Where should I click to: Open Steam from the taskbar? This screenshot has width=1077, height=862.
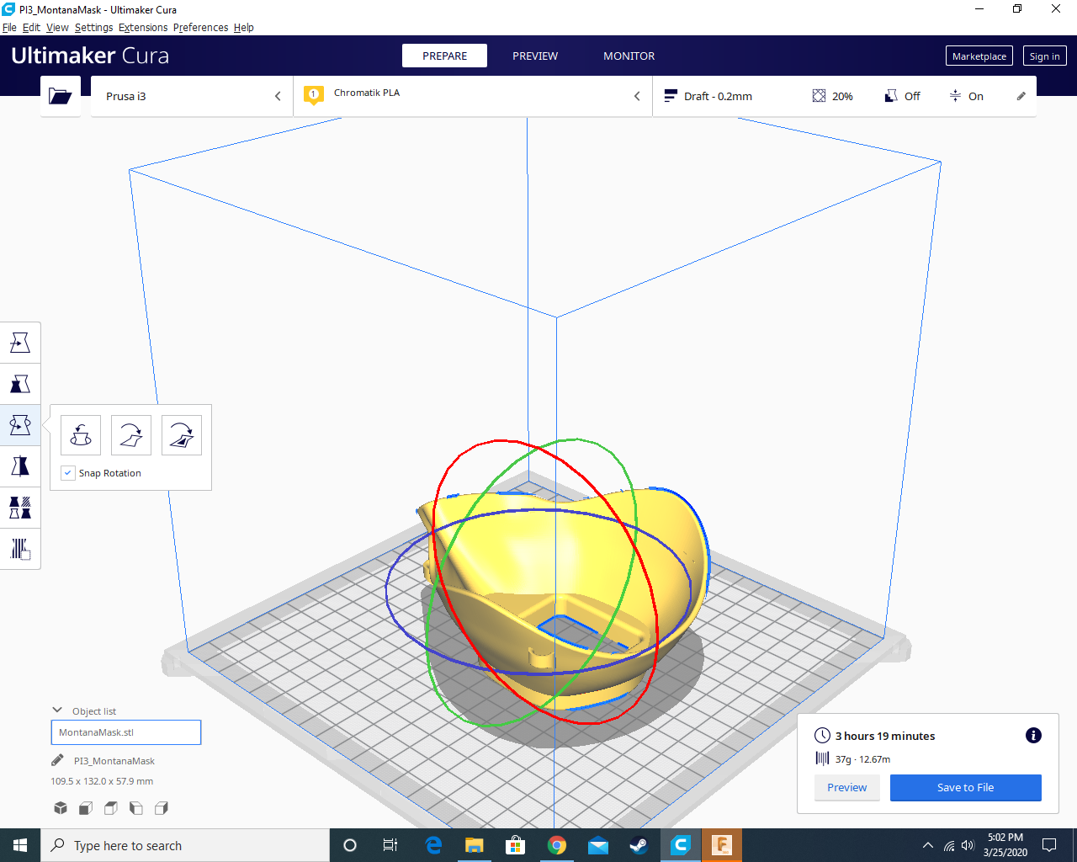[x=639, y=845]
